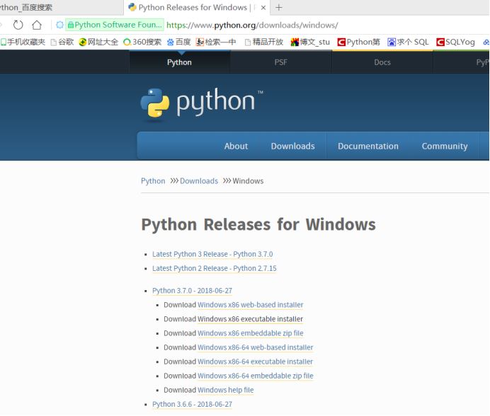490x416 pixels.
Task: Open a new tab with plus icon
Action: 279,7
